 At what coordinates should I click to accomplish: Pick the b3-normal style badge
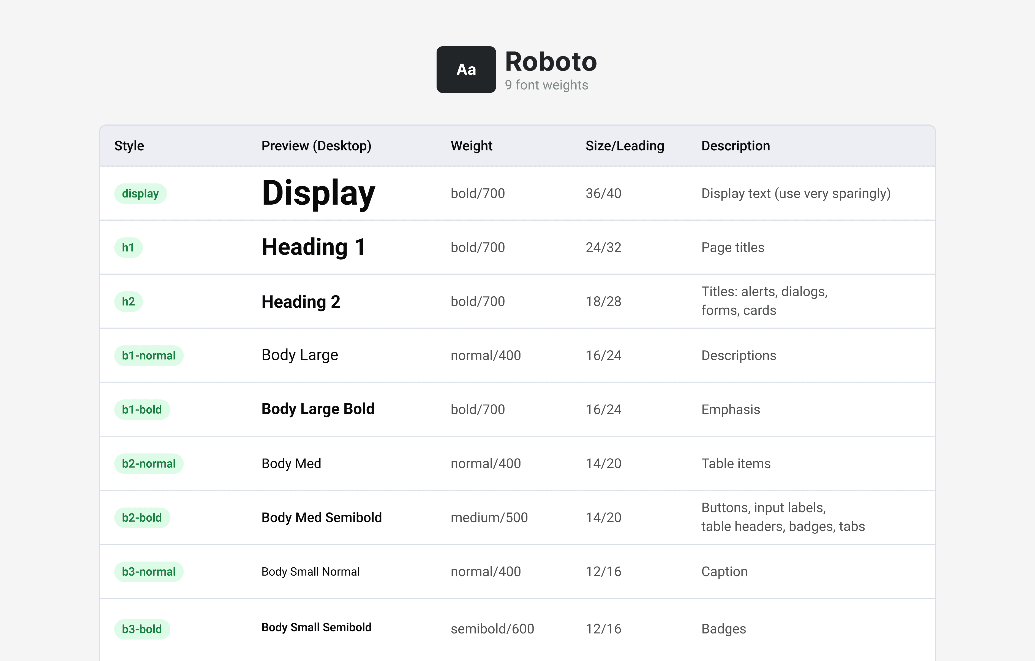pyautogui.click(x=149, y=571)
